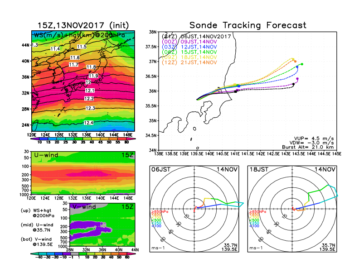This screenshot has height=277, width=359.
Task: Select the orange (12Z) 21JST,14NOV legend entry
Action: (189, 62)
